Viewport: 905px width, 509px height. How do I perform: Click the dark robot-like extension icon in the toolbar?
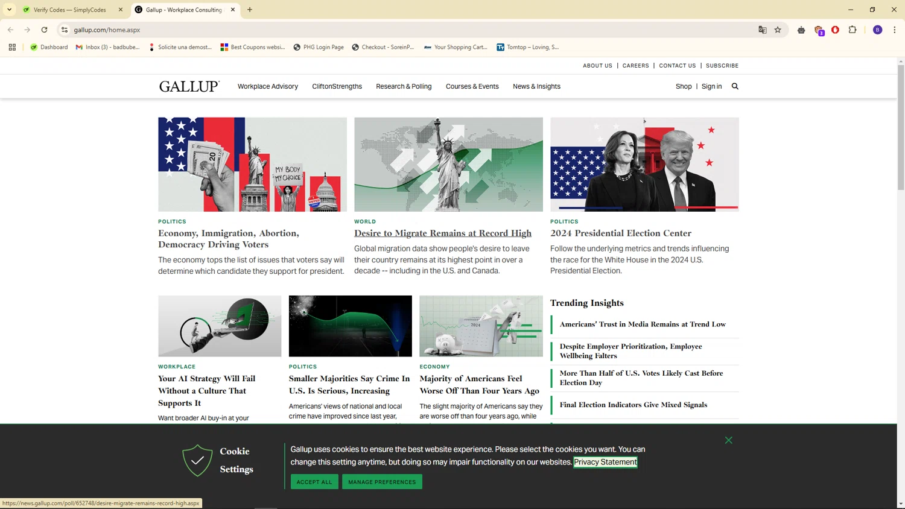pyautogui.click(x=801, y=30)
